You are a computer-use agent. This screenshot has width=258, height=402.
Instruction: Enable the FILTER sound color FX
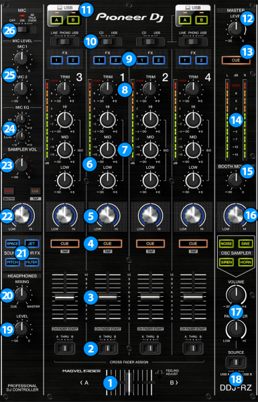point(31,262)
